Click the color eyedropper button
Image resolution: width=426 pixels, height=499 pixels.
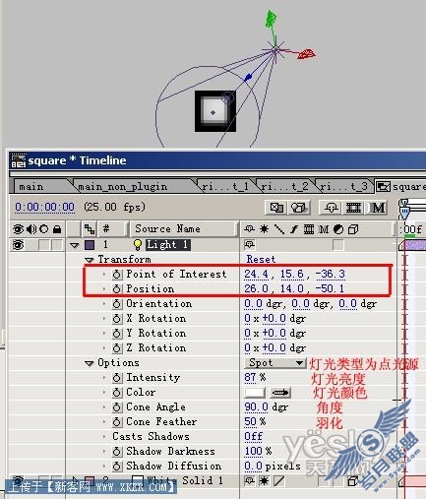click(x=280, y=393)
